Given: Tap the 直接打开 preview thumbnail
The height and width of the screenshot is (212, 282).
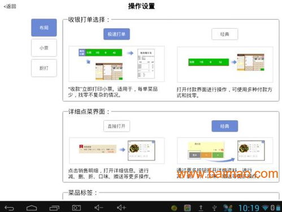Looking at the screenshot, I should pyautogui.click(x=117, y=150).
